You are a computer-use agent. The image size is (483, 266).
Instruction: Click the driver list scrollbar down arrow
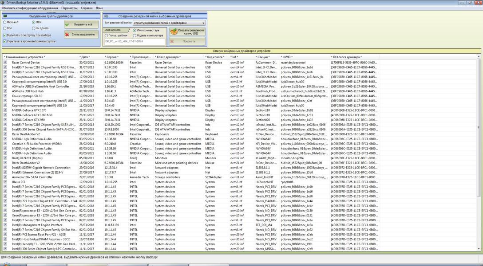479,248
